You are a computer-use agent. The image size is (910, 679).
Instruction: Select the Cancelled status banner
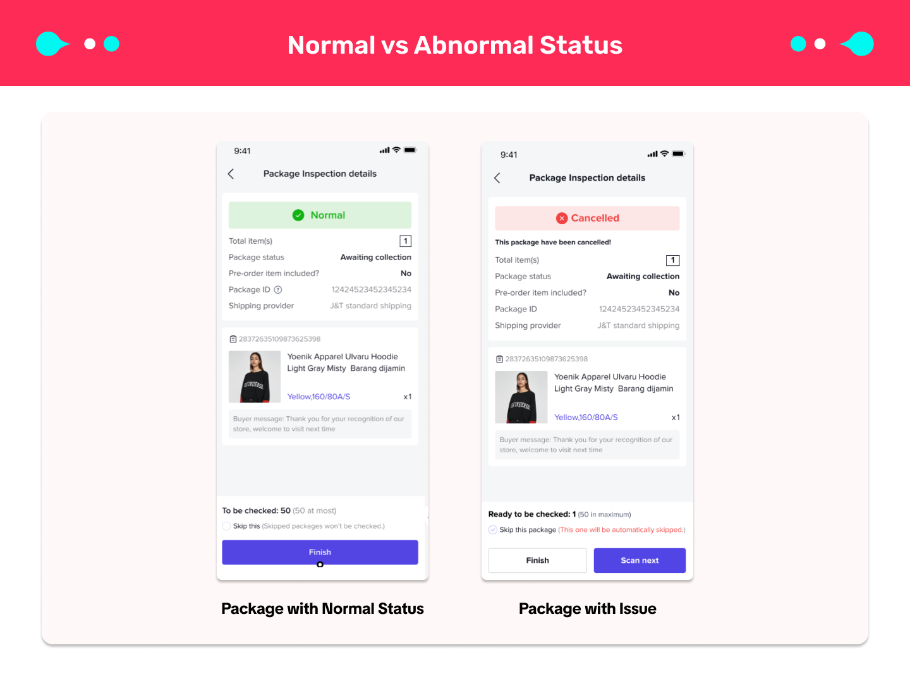(x=587, y=219)
